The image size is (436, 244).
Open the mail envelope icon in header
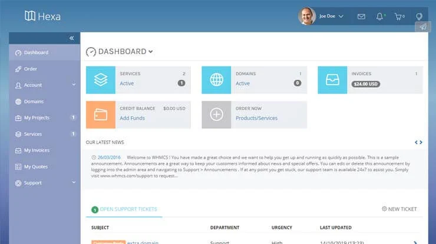pyautogui.click(x=361, y=16)
